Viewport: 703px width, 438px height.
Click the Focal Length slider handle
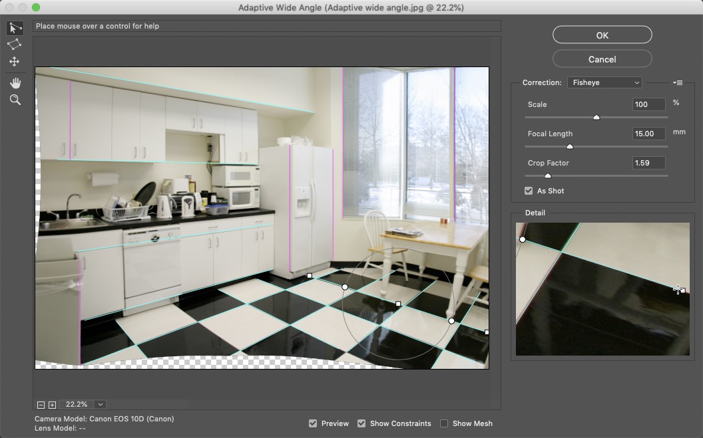(570, 147)
